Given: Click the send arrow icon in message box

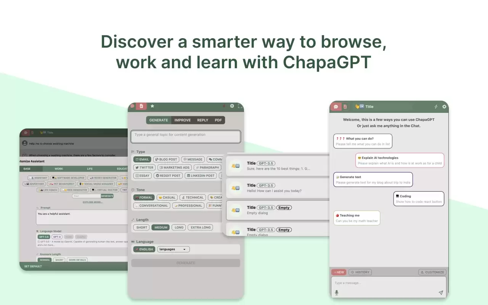Looking at the screenshot, I should coord(441,293).
